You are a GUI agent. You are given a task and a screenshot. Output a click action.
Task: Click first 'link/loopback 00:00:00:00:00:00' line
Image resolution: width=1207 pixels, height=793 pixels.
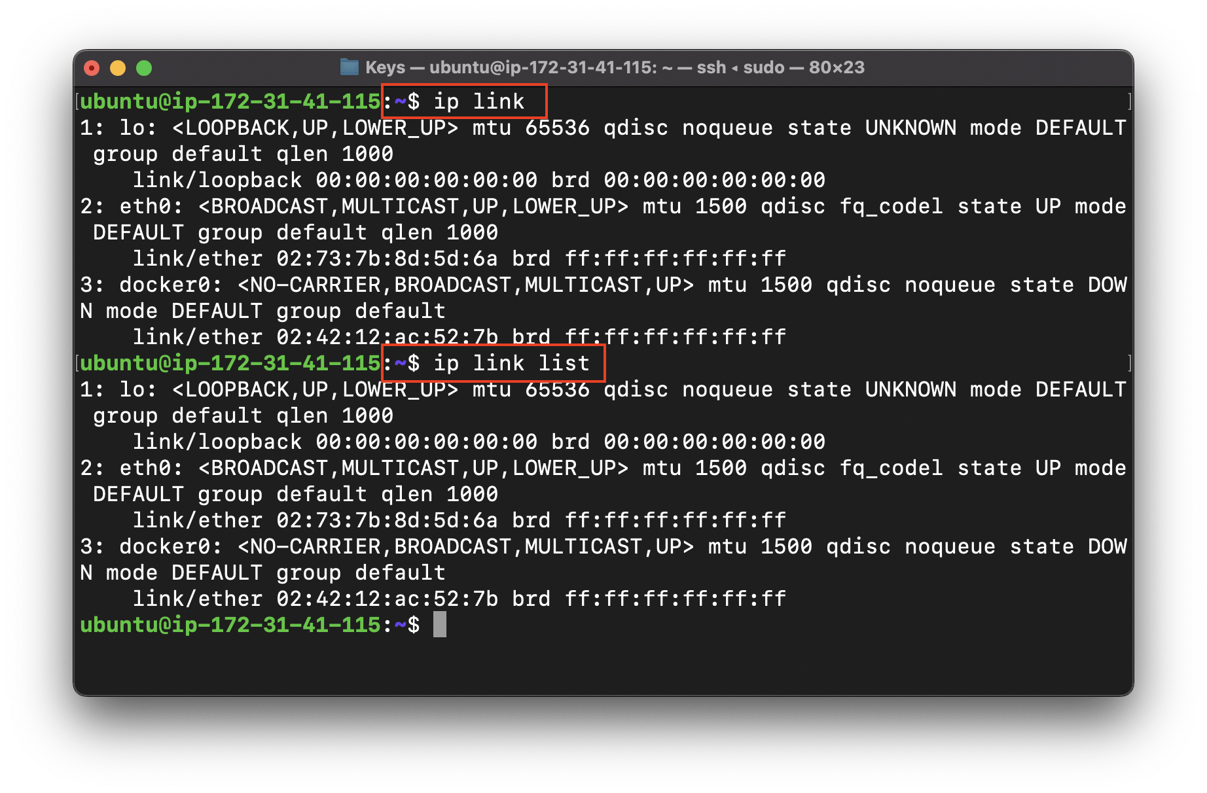(479, 180)
